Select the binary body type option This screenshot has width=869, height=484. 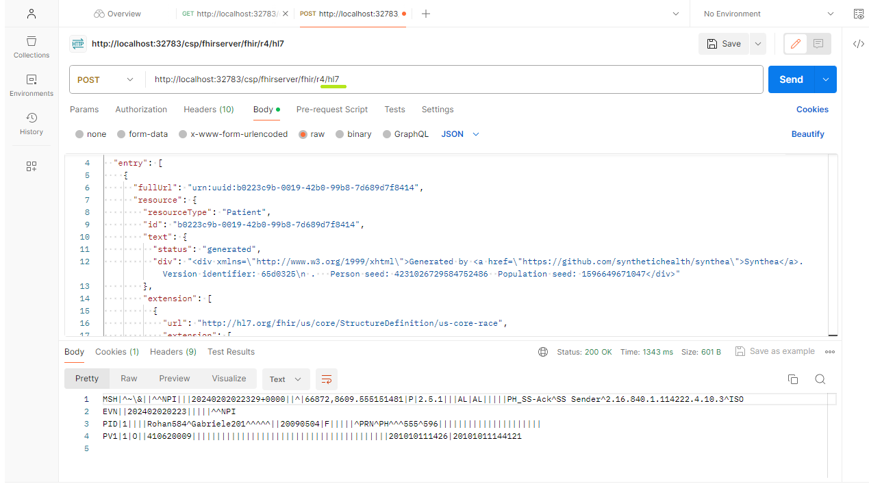tap(340, 134)
